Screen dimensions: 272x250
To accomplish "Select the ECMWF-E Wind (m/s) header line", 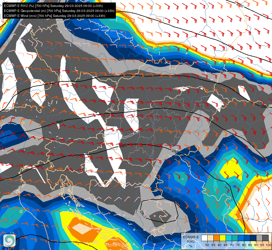I will (x=54, y=16).
